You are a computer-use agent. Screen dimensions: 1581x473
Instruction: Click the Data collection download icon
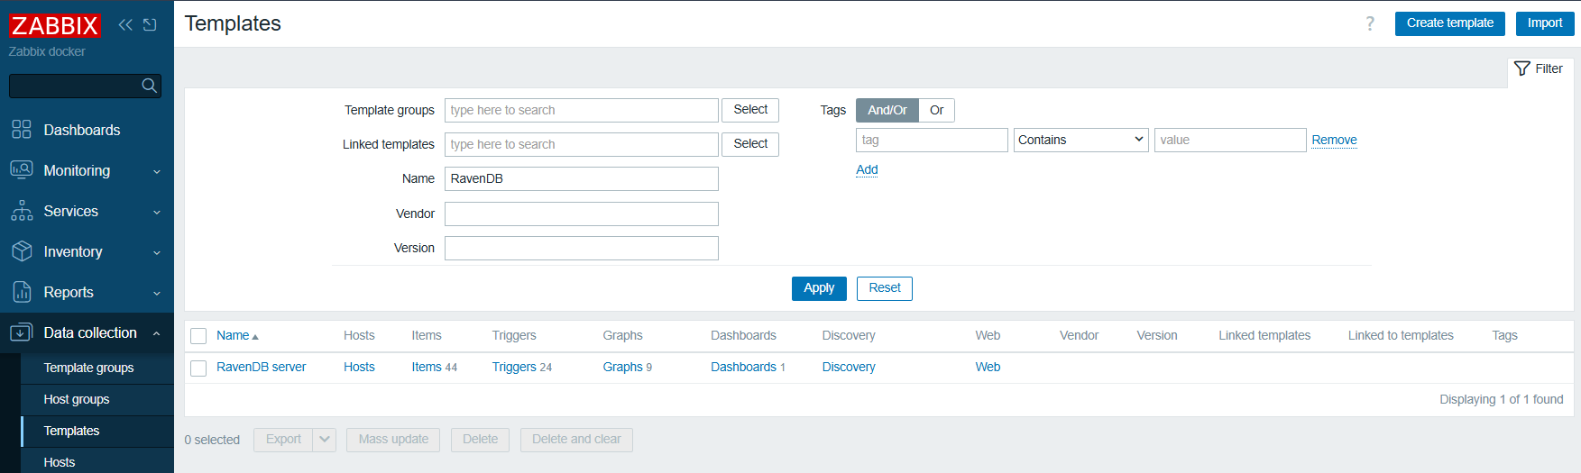coord(22,332)
